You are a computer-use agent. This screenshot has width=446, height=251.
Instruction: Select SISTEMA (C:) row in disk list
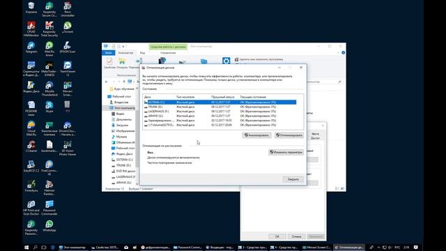(220, 102)
